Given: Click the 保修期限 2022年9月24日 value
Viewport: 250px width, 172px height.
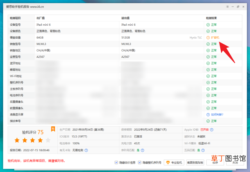Looking at the screenshot, I should tap(150, 129).
